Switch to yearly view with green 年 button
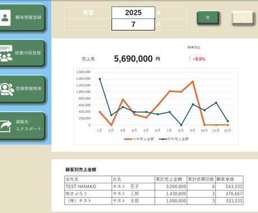The width and height of the screenshot is (258, 213). pyautogui.click(x=208, y=17)
